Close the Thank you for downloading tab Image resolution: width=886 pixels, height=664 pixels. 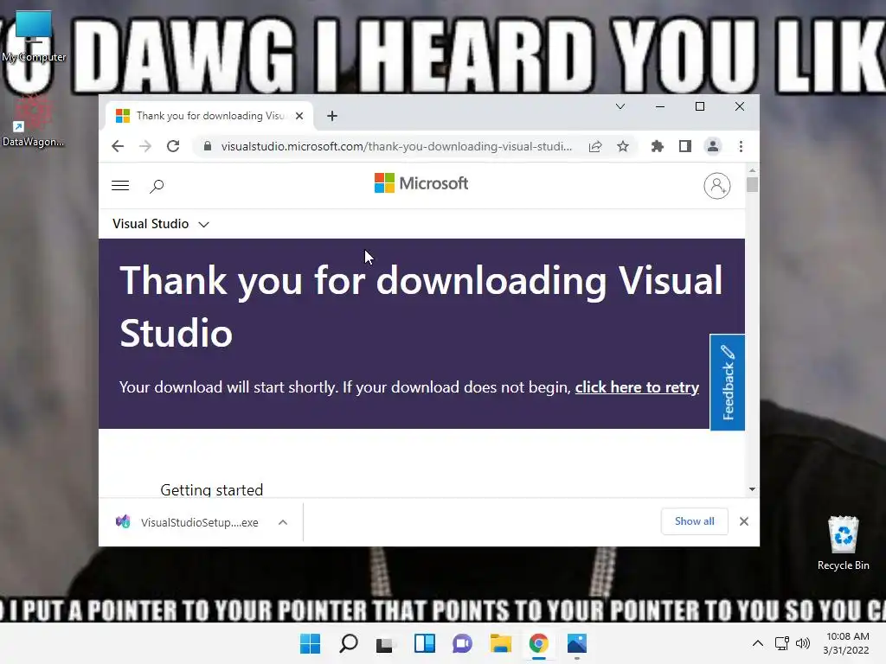[299, 116]
